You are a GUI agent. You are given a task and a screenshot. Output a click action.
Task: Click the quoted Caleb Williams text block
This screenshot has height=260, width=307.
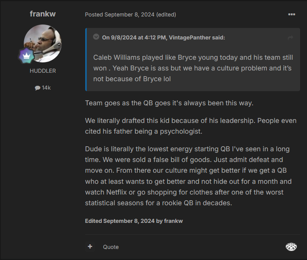pos(193,68)
